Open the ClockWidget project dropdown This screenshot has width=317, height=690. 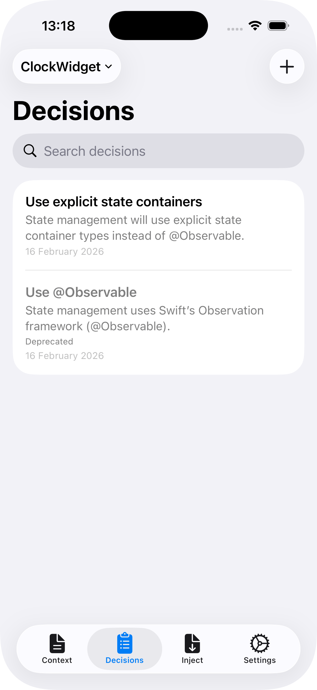[x=67, y=66]
